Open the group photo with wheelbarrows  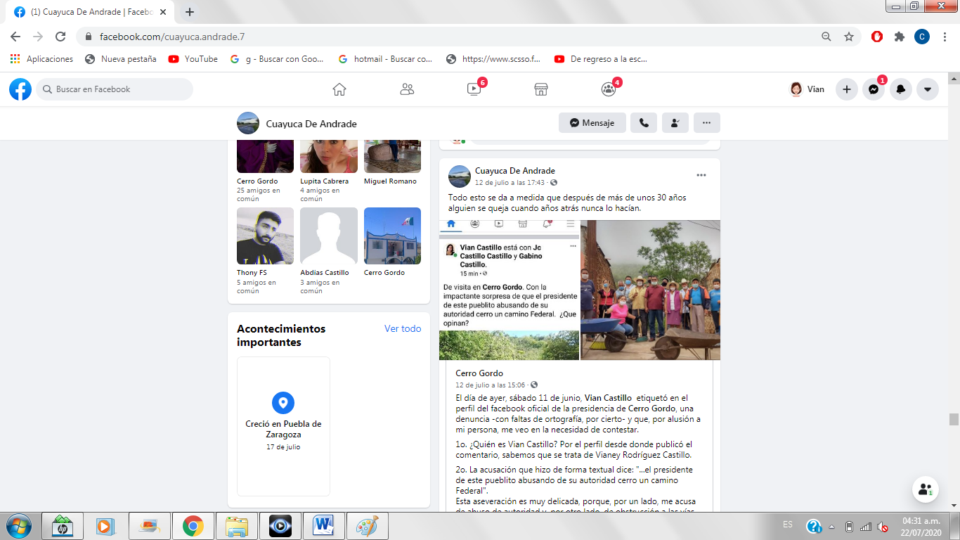[651, 290]
